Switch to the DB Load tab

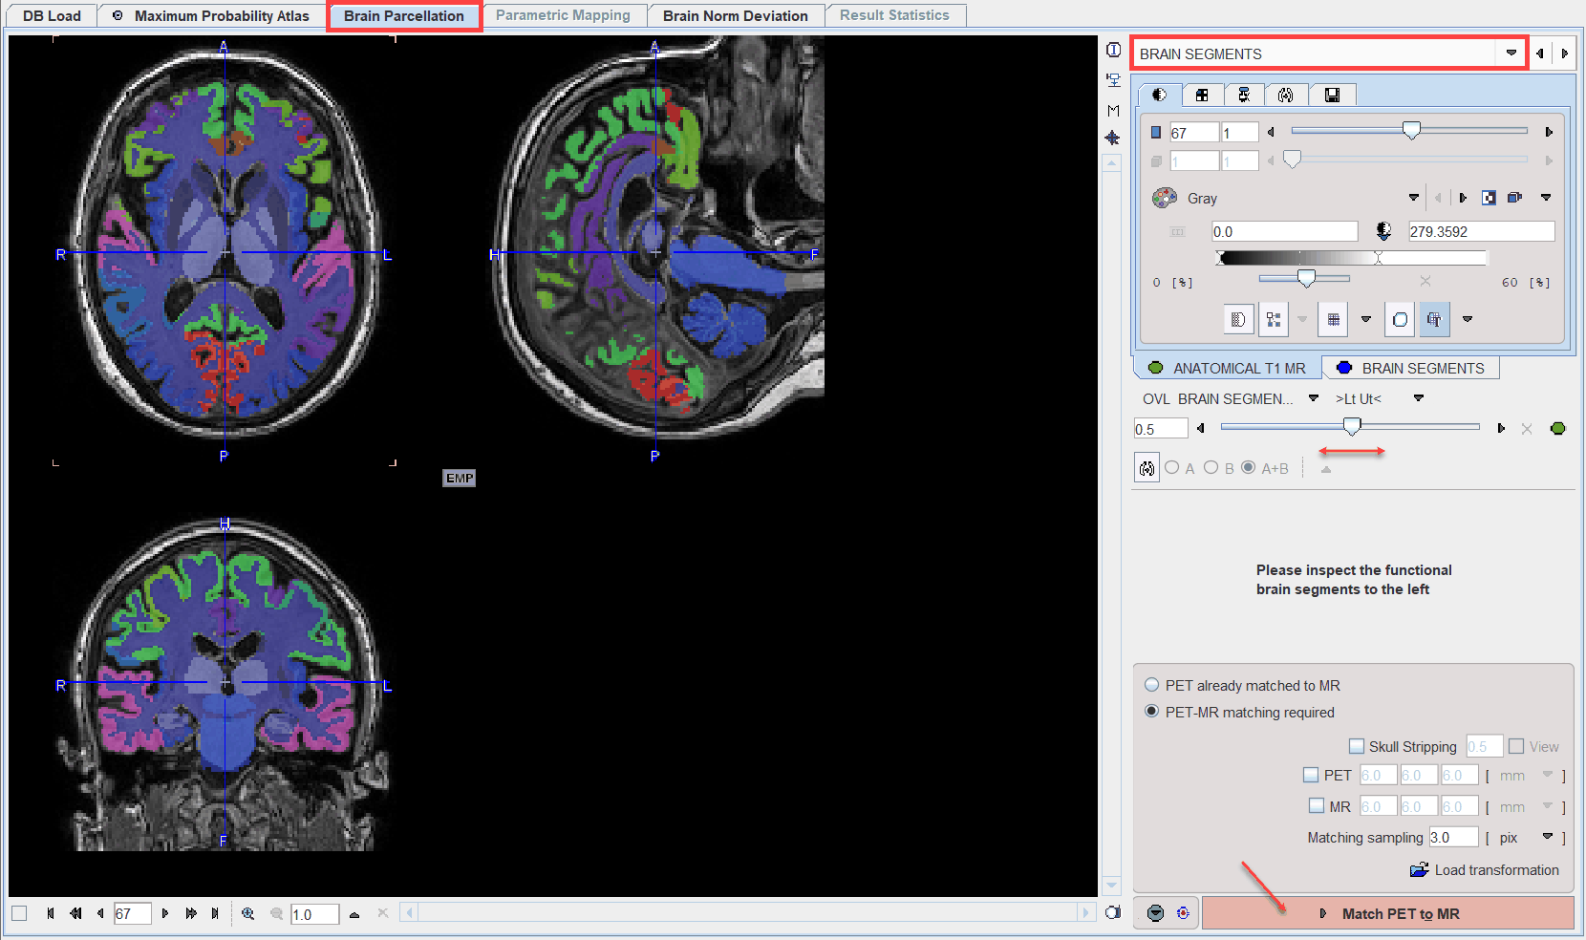[x=52, y=15]
